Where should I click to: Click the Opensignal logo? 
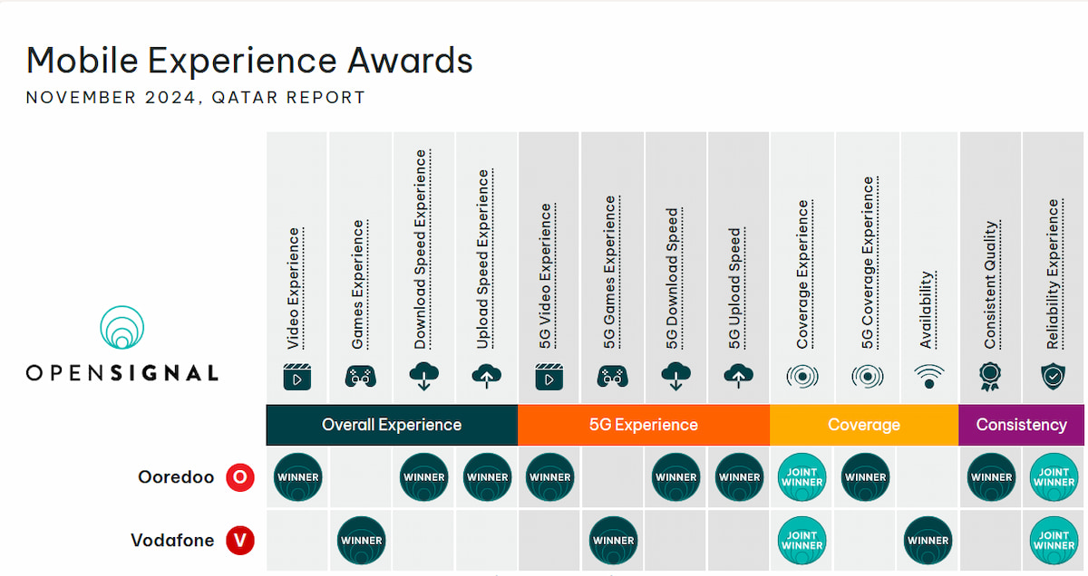[x=122, y=345]
